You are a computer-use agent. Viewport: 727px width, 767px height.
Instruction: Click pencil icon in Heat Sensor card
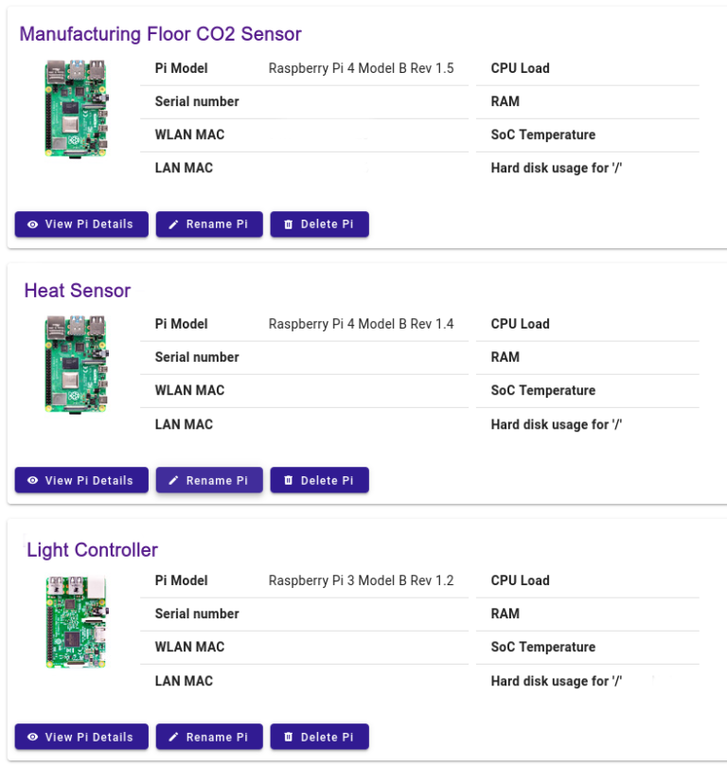[x=173, y=481]
